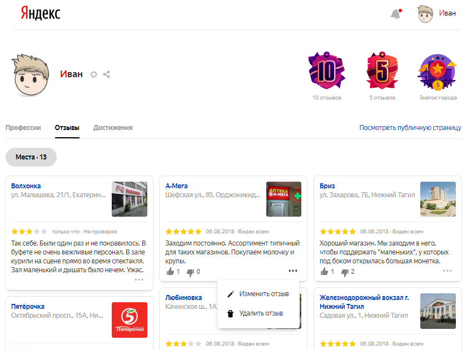
Task: Choose 'Изменить отзыв' from the popup menu
Action: (258, 294)
